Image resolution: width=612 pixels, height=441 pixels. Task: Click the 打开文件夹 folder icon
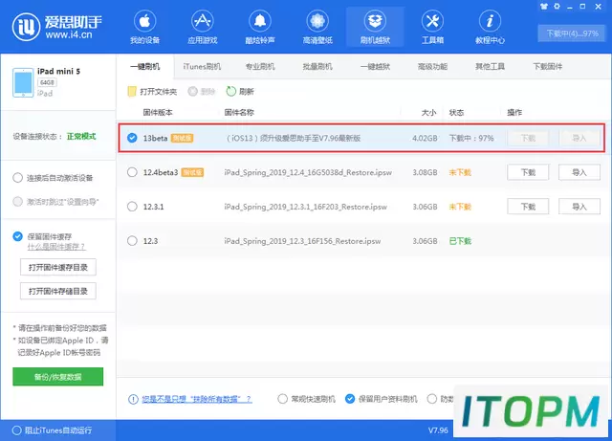click(x=132, y=92)
